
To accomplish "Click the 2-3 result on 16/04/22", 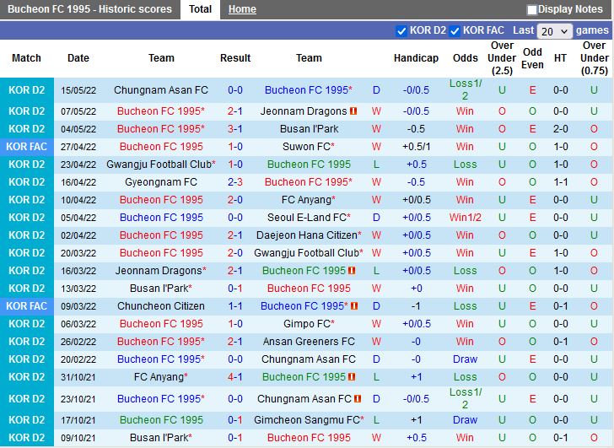I will click(235, 182).
